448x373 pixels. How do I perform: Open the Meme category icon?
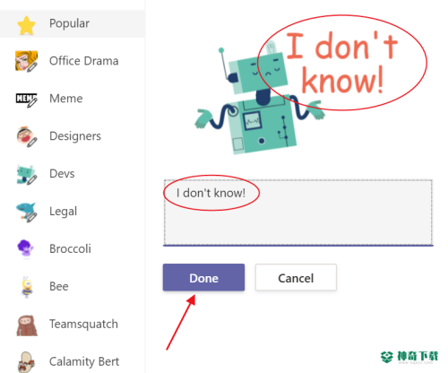pos(26,100)
